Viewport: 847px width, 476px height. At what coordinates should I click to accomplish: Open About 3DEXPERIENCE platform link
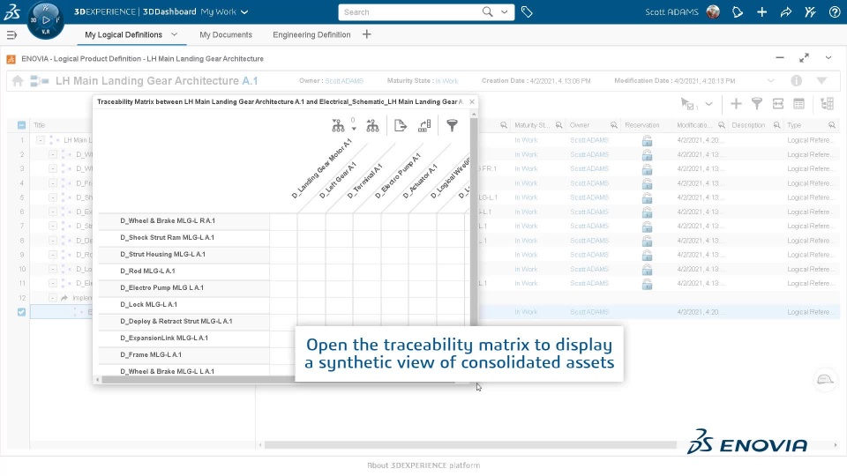[423, 465]
